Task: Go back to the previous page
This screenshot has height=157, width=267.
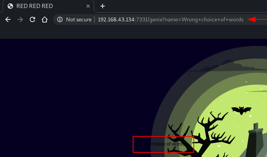Action: coord(8,19)
